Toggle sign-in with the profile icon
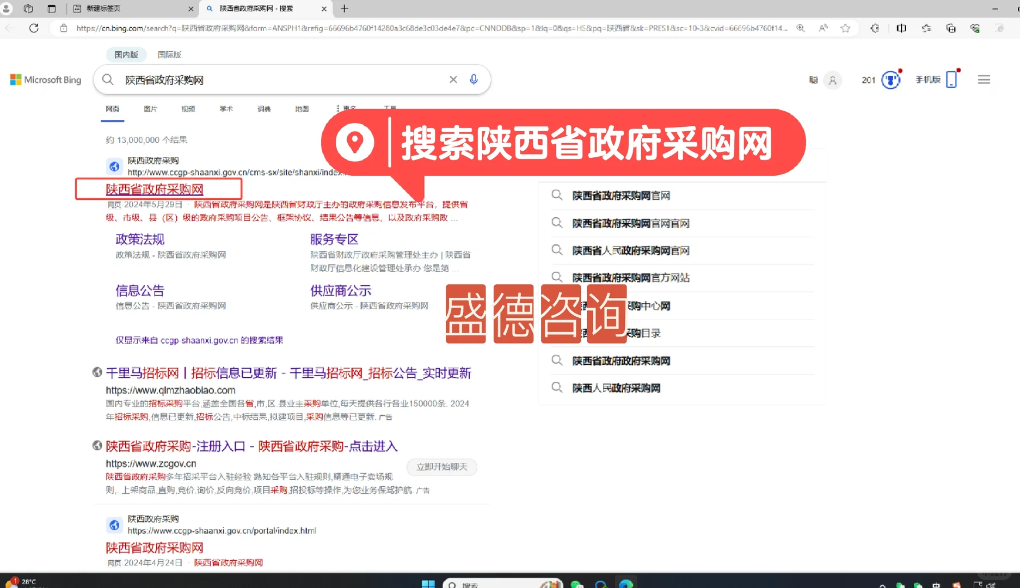The image size is (1020, 588). click(x=832, y=79)
